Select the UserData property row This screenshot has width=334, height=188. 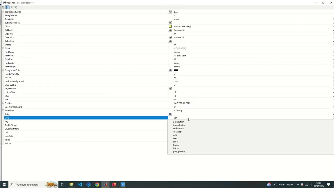pos(86,136)
